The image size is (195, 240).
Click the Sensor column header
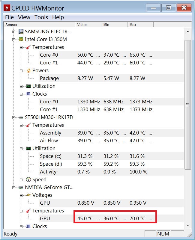(39, 25)
